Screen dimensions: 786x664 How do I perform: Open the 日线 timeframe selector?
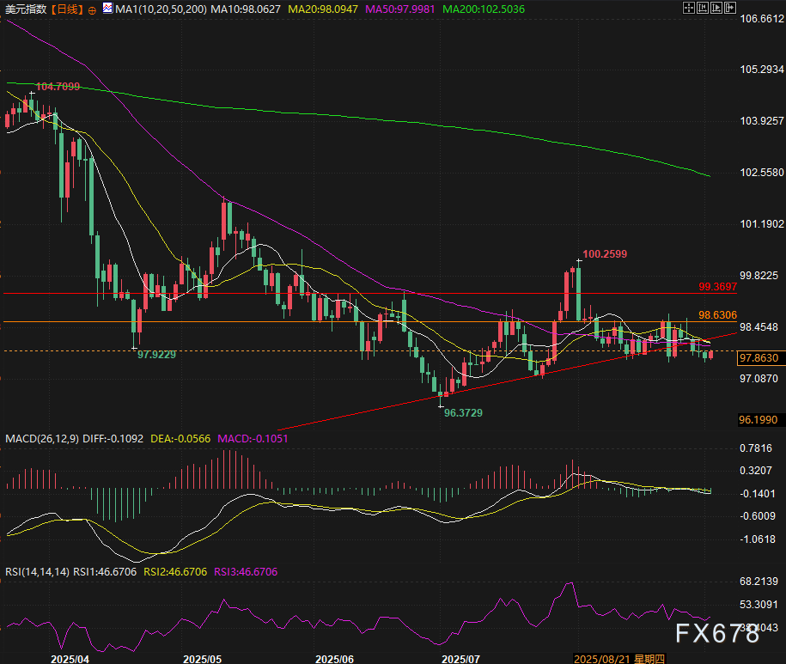click(x=66, y=9)
